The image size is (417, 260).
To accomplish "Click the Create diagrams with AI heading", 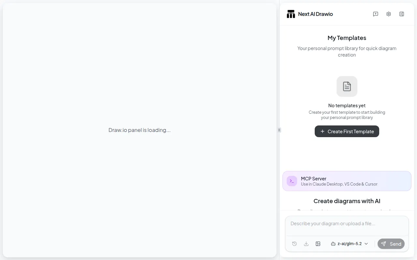I will (347, 201).
